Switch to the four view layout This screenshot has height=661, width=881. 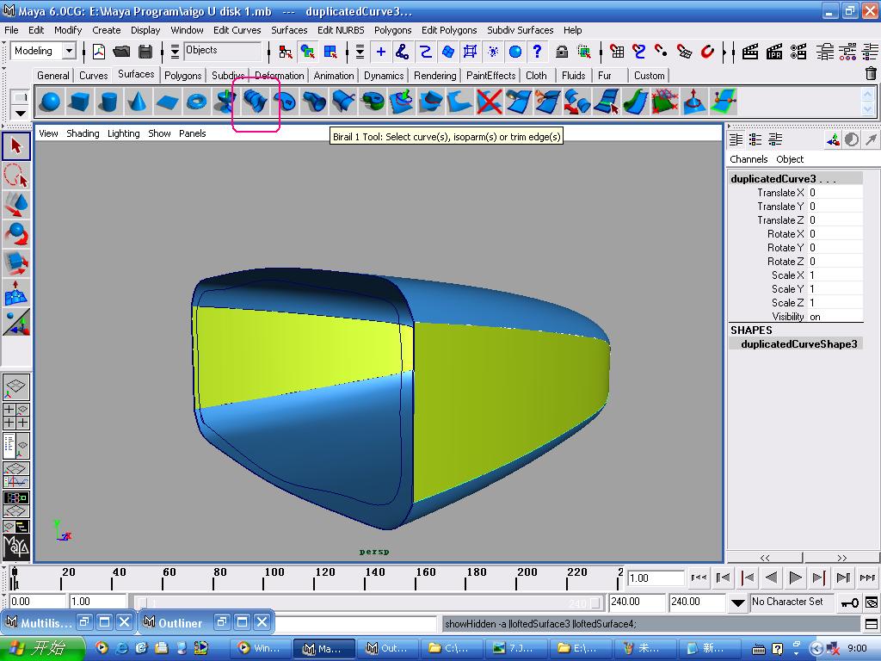16,417
